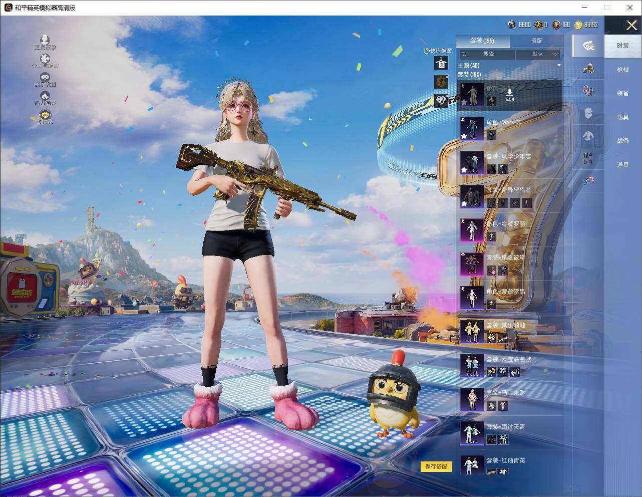The image size is (642, 497).
Task: Switch to the 套装 (195) tab
Action: (482, 41)
